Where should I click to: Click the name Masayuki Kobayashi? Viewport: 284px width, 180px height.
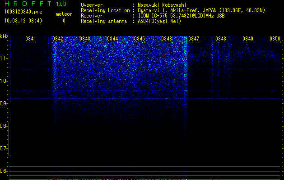[162, 5]
